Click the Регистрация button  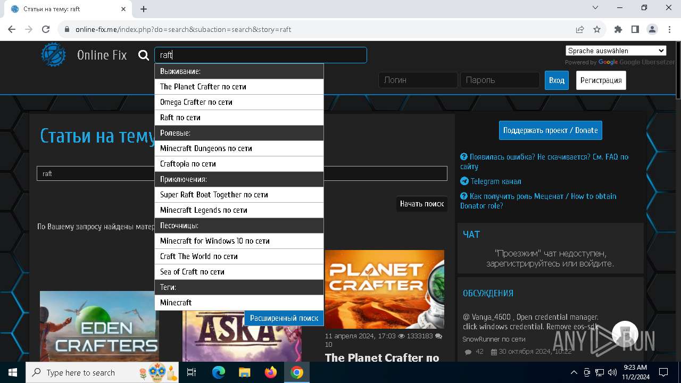point(601,80)
